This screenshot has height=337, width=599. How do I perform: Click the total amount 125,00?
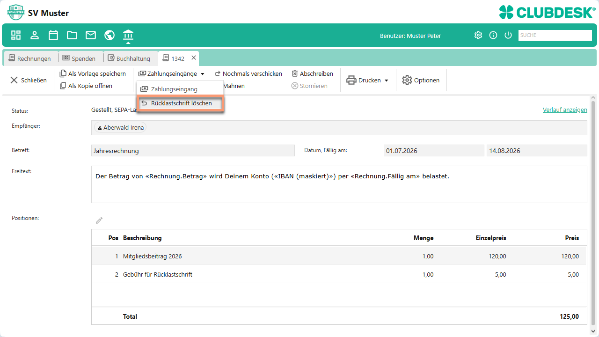click(x=570, y=316)
